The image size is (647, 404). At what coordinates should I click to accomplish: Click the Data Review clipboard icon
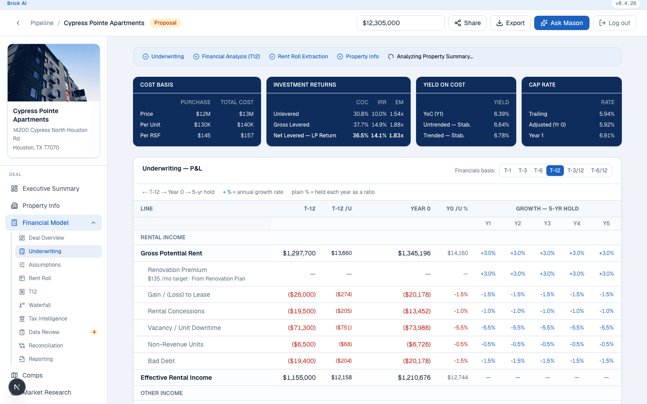click(x=22, y=332)
